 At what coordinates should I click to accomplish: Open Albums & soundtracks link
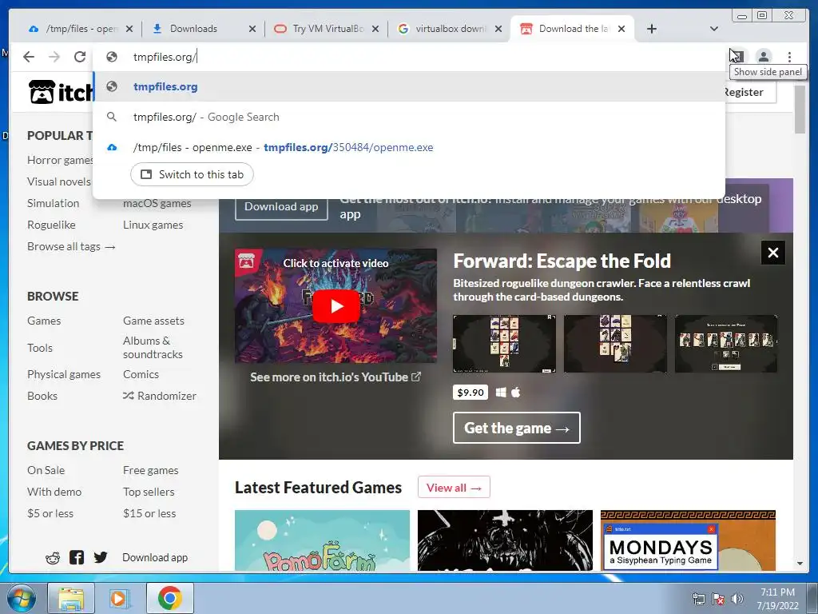[x=153, y=347]
